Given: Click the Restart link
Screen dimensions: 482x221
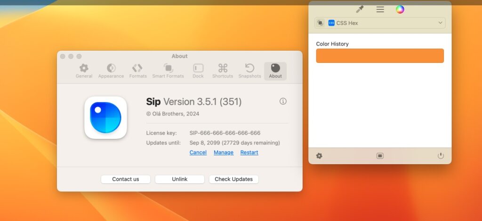Looking at the screenshot, I should click(x=249, y=152).
